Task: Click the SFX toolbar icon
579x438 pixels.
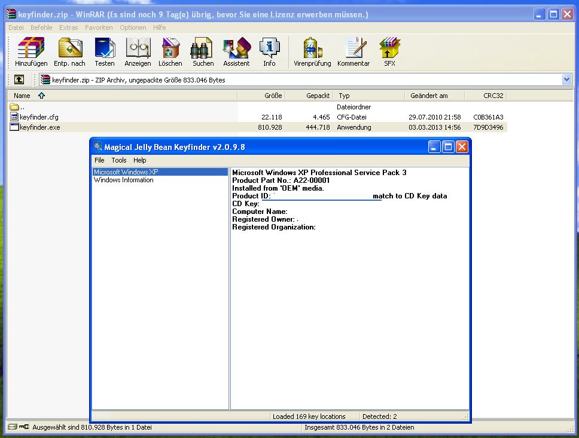Action: pos(389,48)
